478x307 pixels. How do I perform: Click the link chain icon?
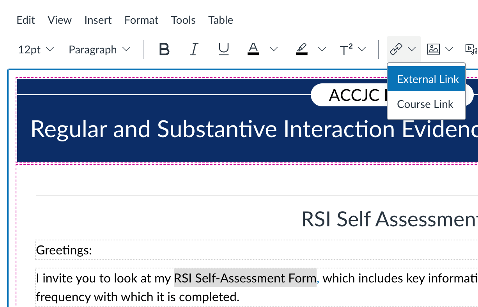[x=396, y=49]
